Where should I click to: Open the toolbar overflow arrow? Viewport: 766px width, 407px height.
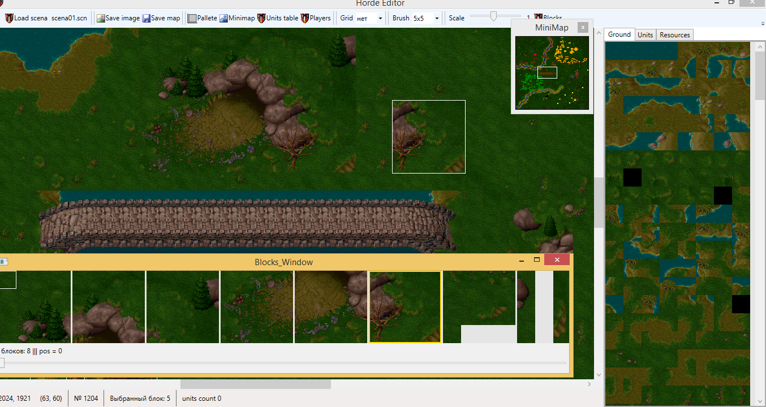tap(762, 23)
